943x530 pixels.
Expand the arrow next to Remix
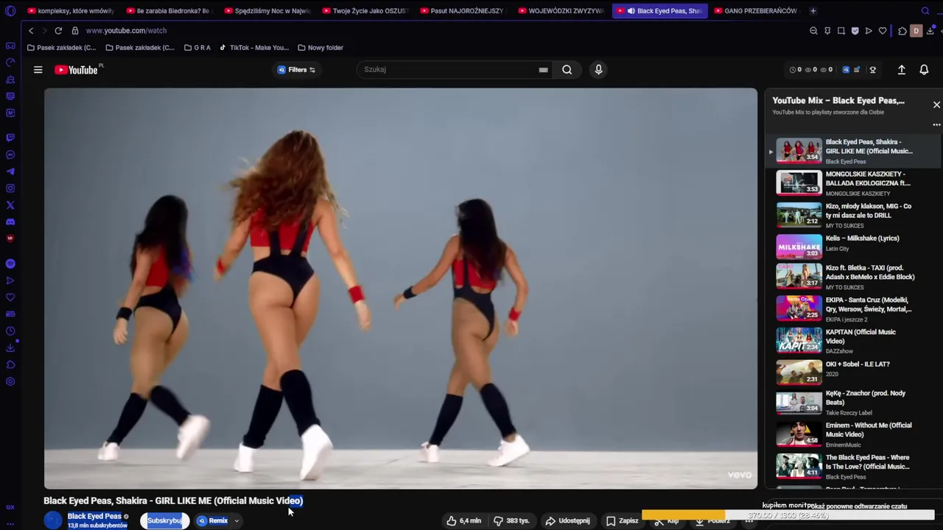tap(236, 521)
